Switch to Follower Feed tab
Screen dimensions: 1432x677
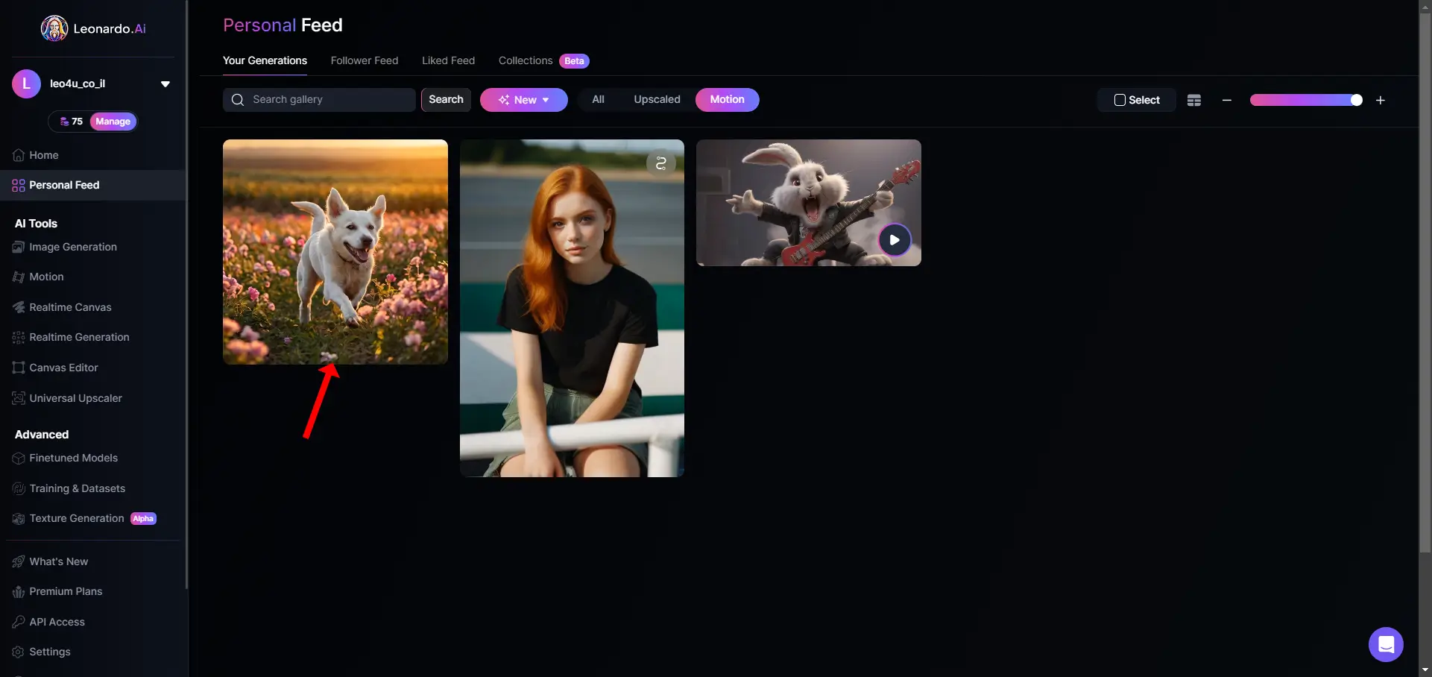[x=365, y=60]
